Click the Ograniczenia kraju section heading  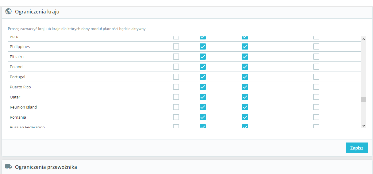pyautogui.click(x=37, y=12)
